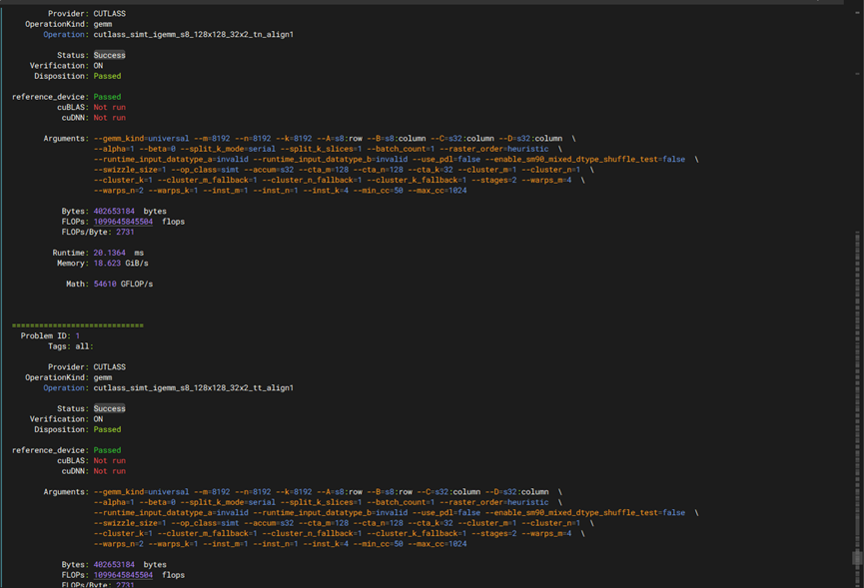The width and height of the screenshot is (864, 588).
Task: Click the Problem ID value 1
Action: pos(78,335)
